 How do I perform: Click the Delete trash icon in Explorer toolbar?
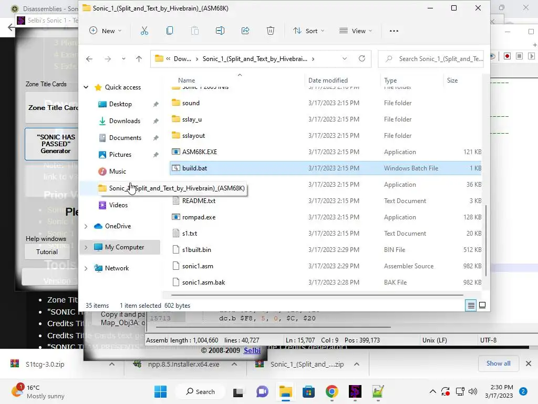click(x=271, y=31)
